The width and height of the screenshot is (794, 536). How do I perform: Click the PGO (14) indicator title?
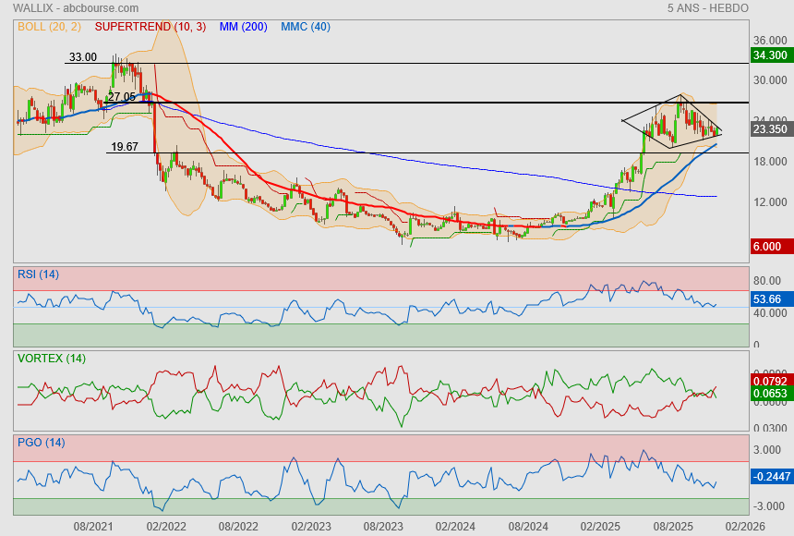coord(41,443)
